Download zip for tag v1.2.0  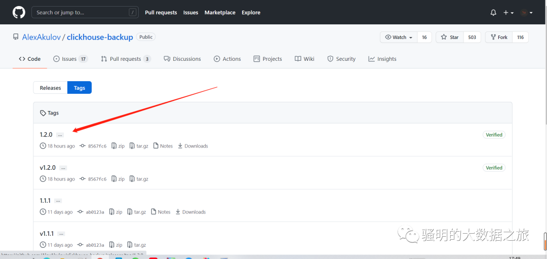pos(118,179)
